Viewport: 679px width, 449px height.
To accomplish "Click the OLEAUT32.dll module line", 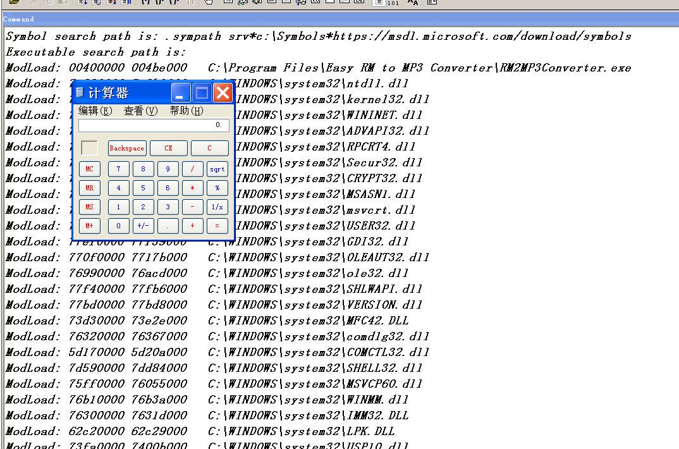I will (x=217, y=257).
